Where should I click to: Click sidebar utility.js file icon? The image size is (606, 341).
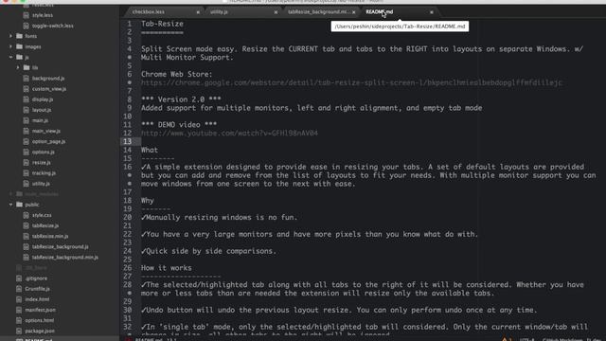coord(26,184)
